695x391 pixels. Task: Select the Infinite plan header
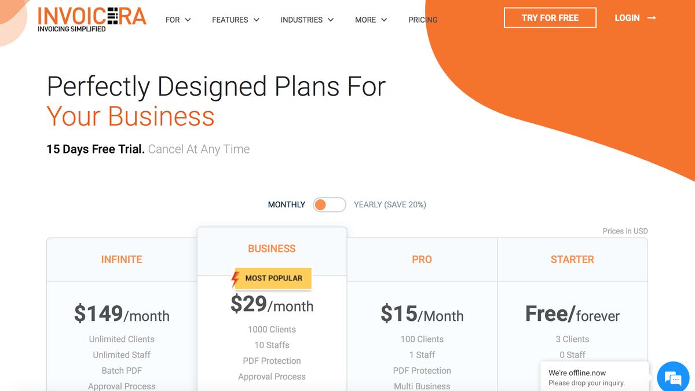tap(122, 260)
